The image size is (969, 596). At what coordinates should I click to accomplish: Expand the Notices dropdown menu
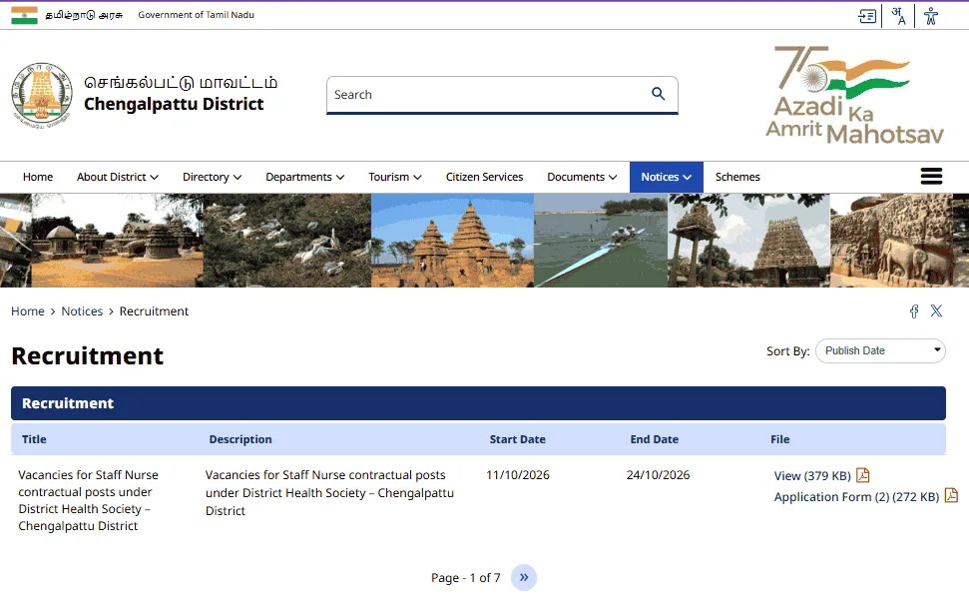(667, 177)
